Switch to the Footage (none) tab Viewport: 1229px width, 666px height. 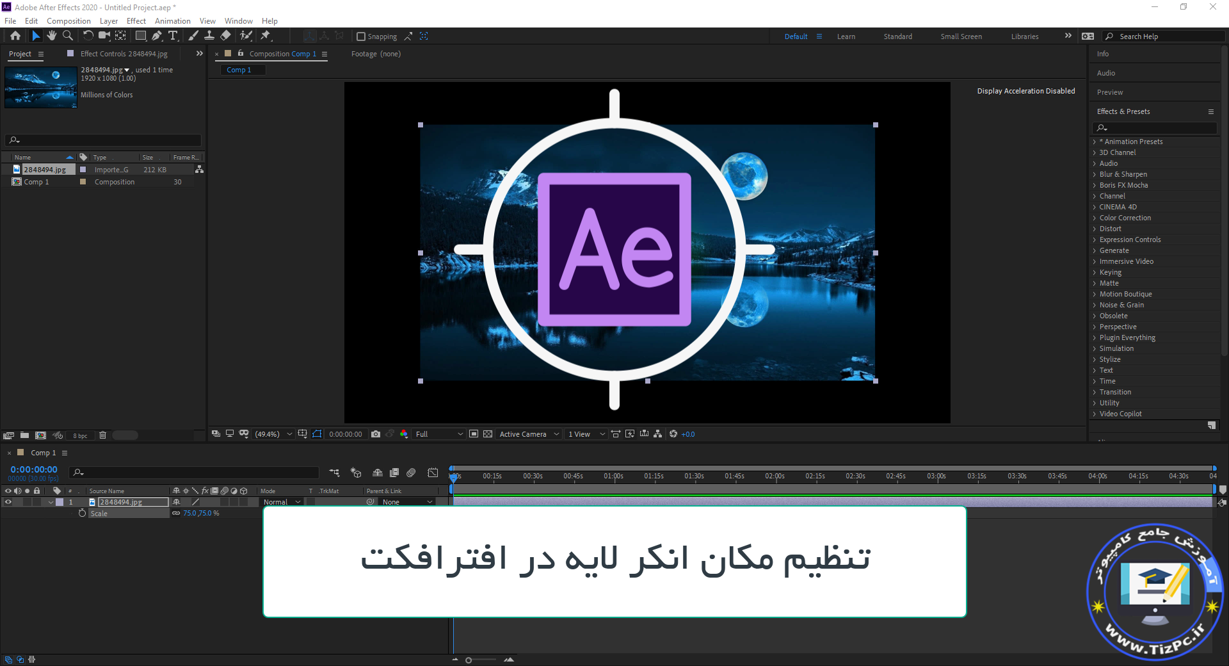[376, 54]
